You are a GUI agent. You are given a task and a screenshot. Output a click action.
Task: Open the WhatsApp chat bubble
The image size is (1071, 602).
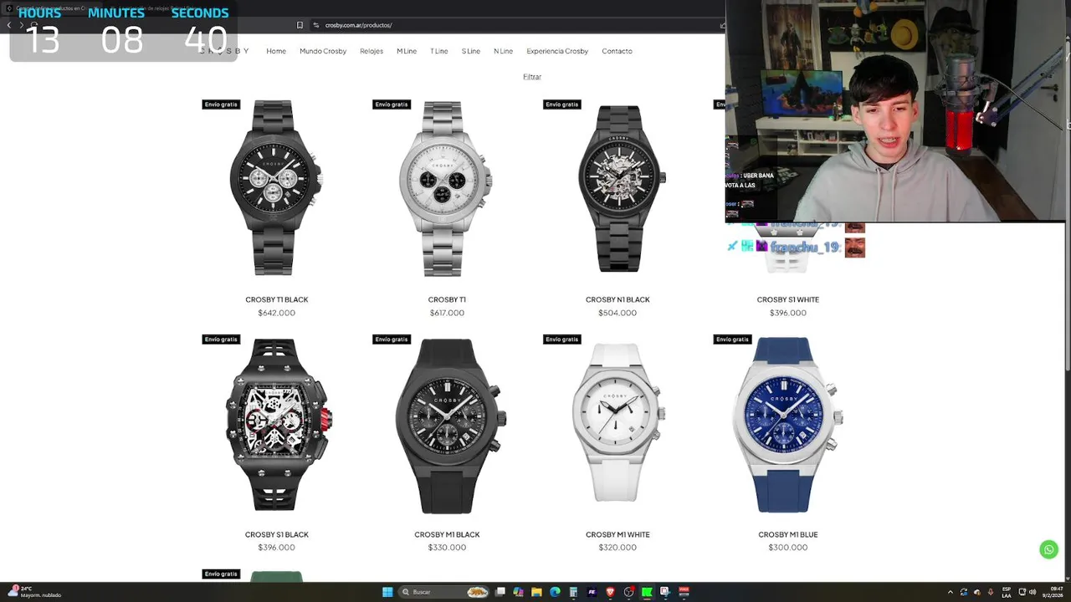[1048, 549]
